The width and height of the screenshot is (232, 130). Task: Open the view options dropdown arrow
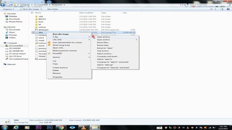pyautogui.click(x=215, y=9)
